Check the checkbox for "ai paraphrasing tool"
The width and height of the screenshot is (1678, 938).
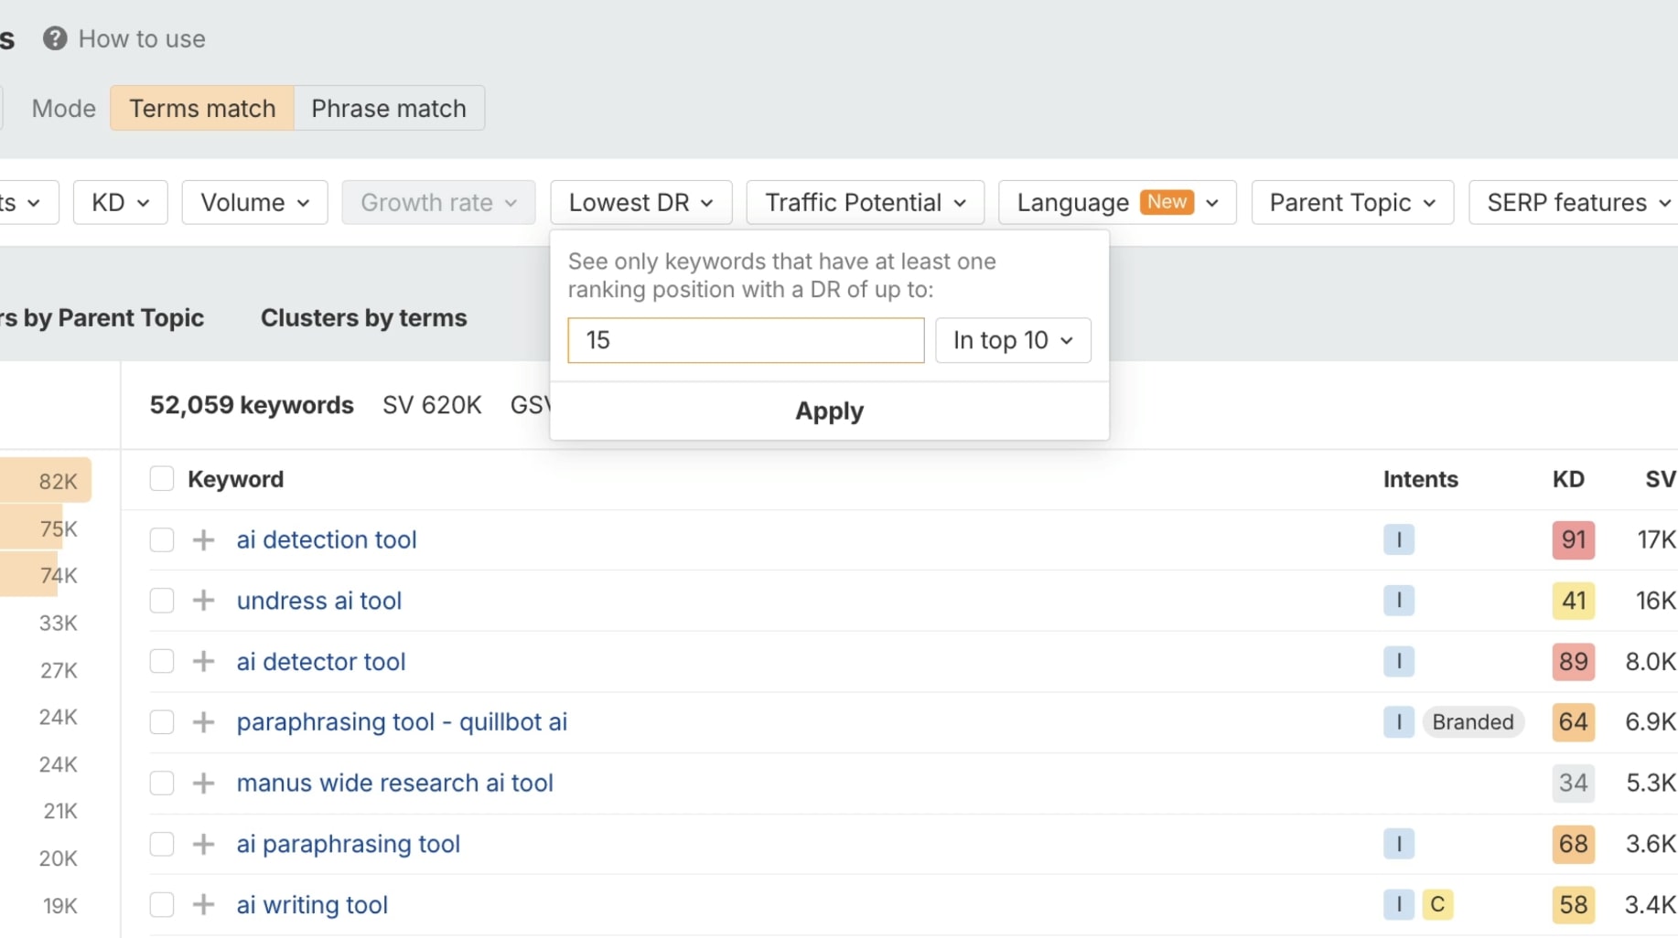[x=161, y=843]
